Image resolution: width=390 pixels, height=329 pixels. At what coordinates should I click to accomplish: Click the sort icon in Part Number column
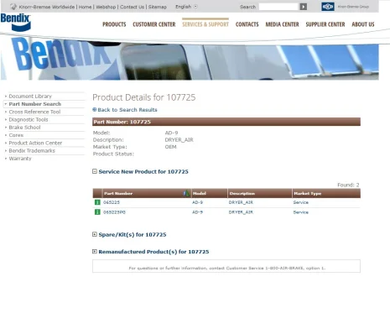click(x=186, y=193)
